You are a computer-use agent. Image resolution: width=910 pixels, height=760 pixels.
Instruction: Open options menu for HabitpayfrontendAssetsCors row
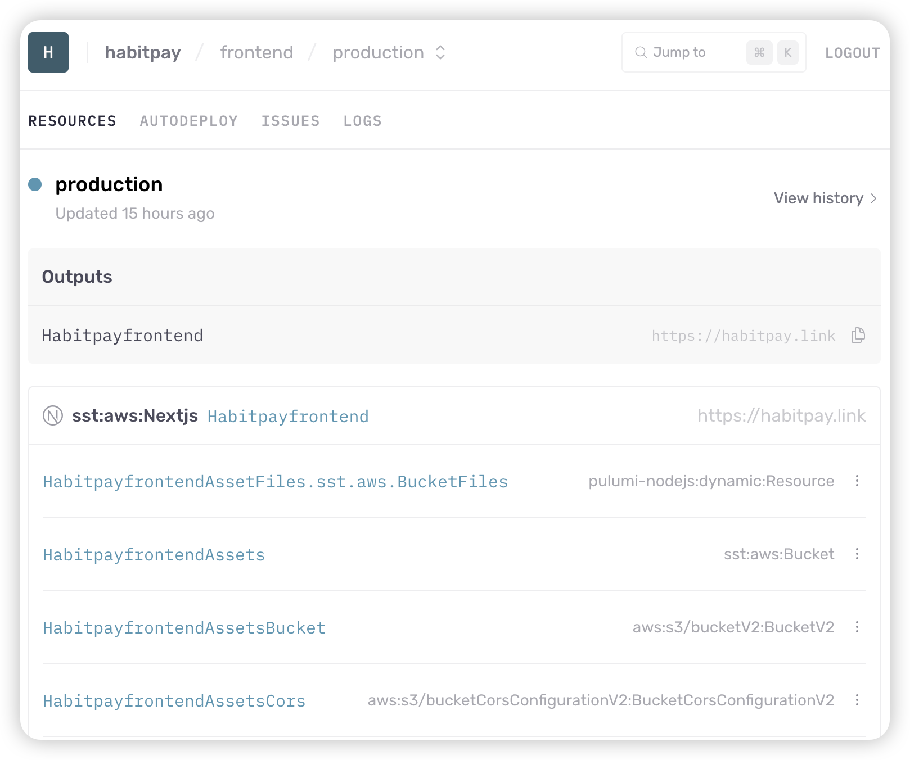coord(857,700)
